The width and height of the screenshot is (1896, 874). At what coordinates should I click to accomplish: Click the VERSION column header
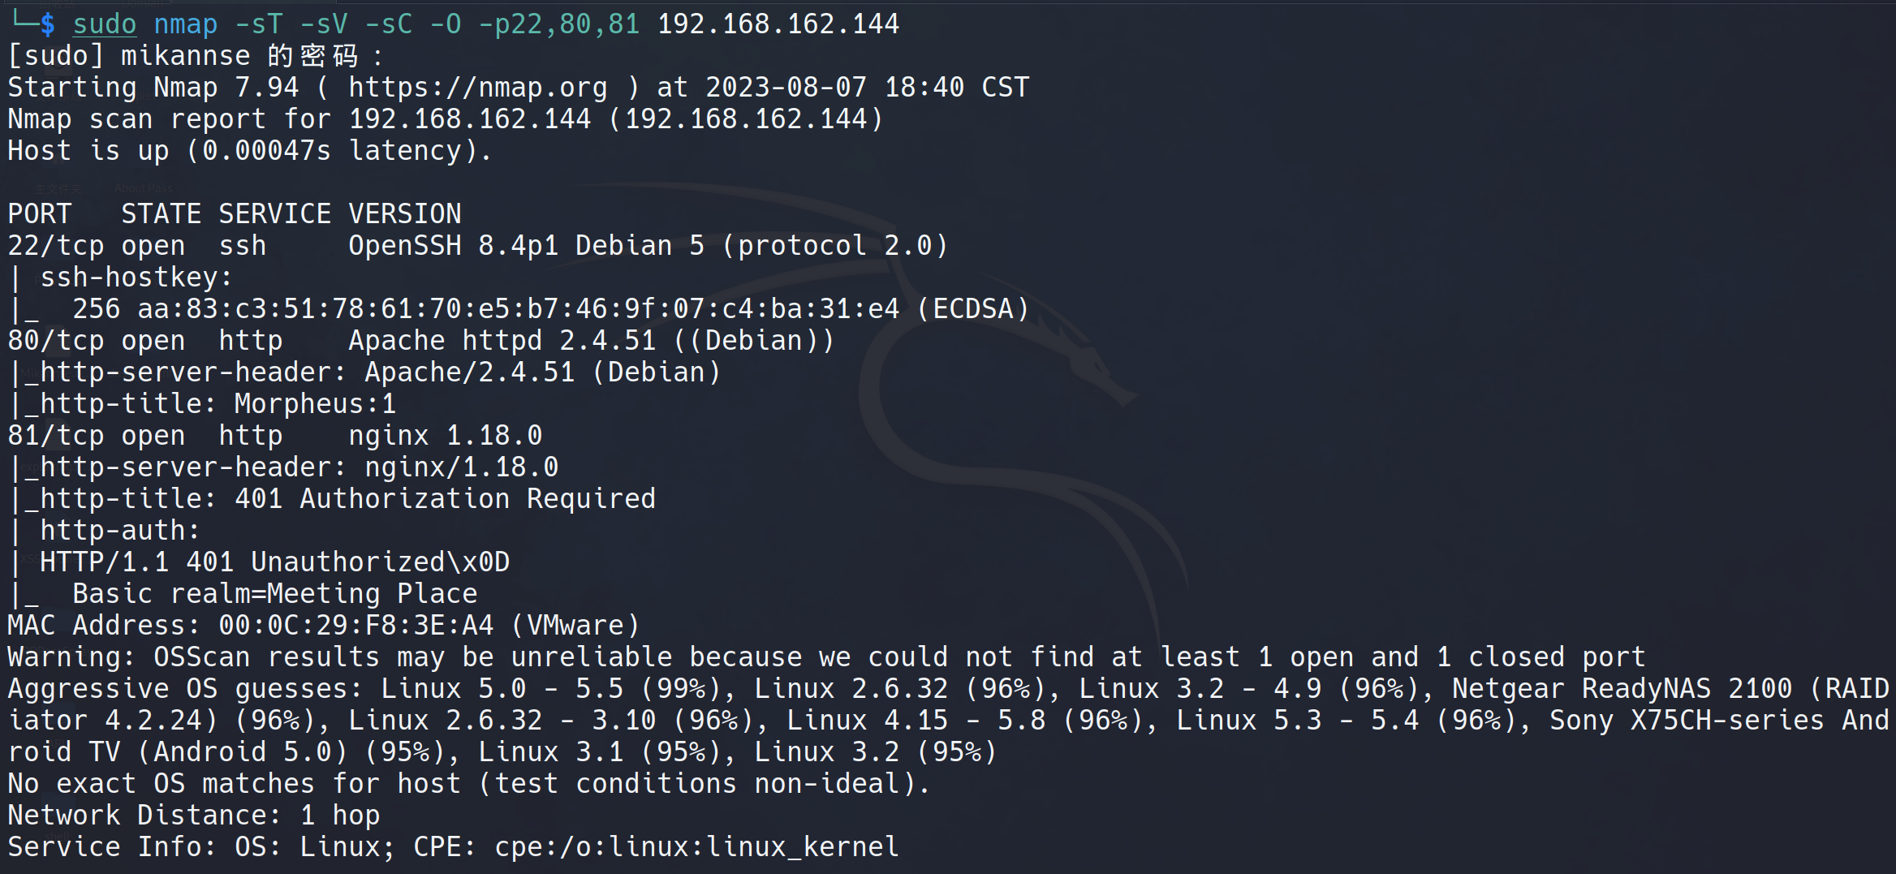point(404,214)
